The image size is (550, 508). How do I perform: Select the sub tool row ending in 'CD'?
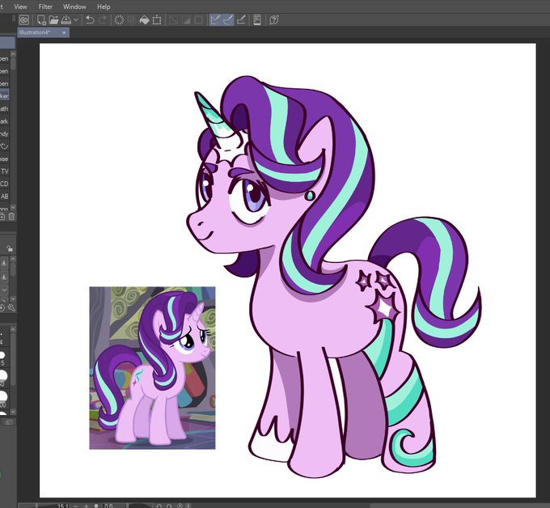pos(5,184)
